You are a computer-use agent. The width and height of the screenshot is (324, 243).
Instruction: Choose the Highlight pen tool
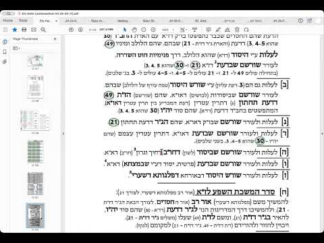pyautogui.click(x=218, y=30)
